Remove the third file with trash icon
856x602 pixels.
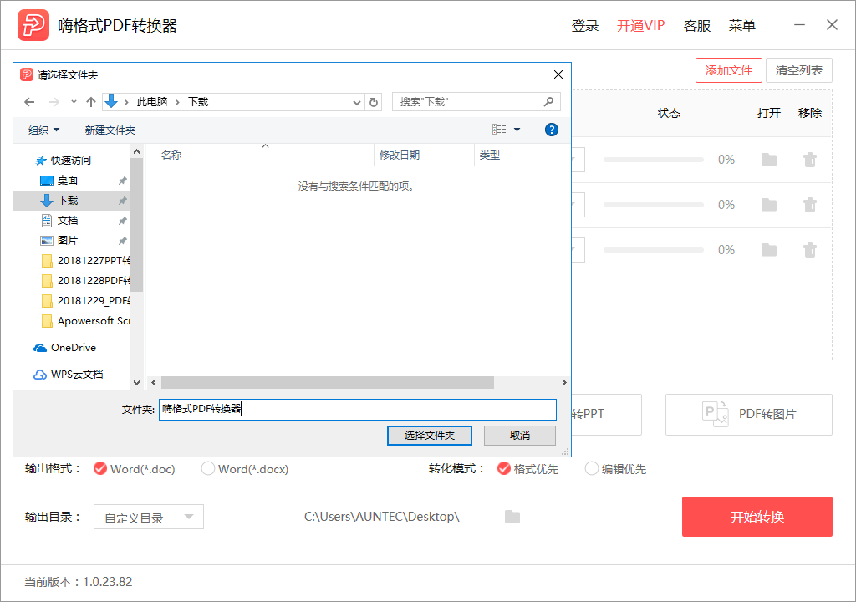tap(809, 250)
